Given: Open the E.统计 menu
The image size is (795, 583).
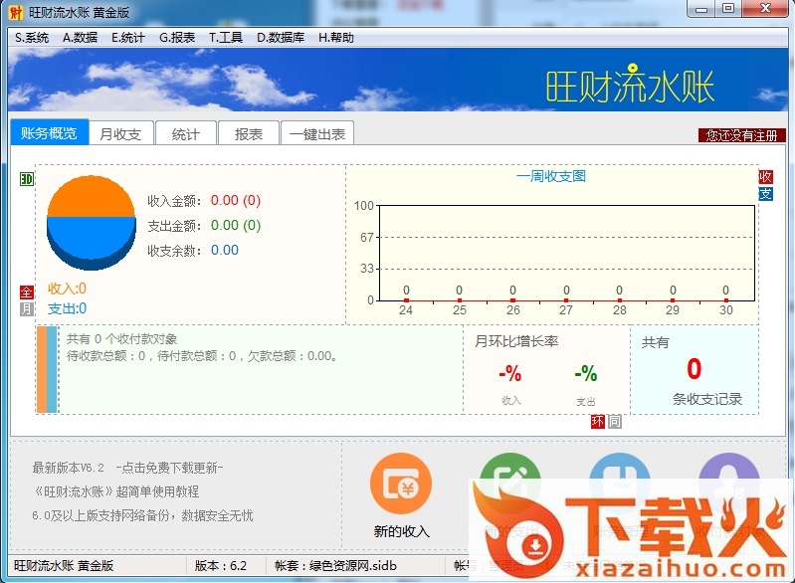Looking at the screenshot, I should click(x=127, y=38).
